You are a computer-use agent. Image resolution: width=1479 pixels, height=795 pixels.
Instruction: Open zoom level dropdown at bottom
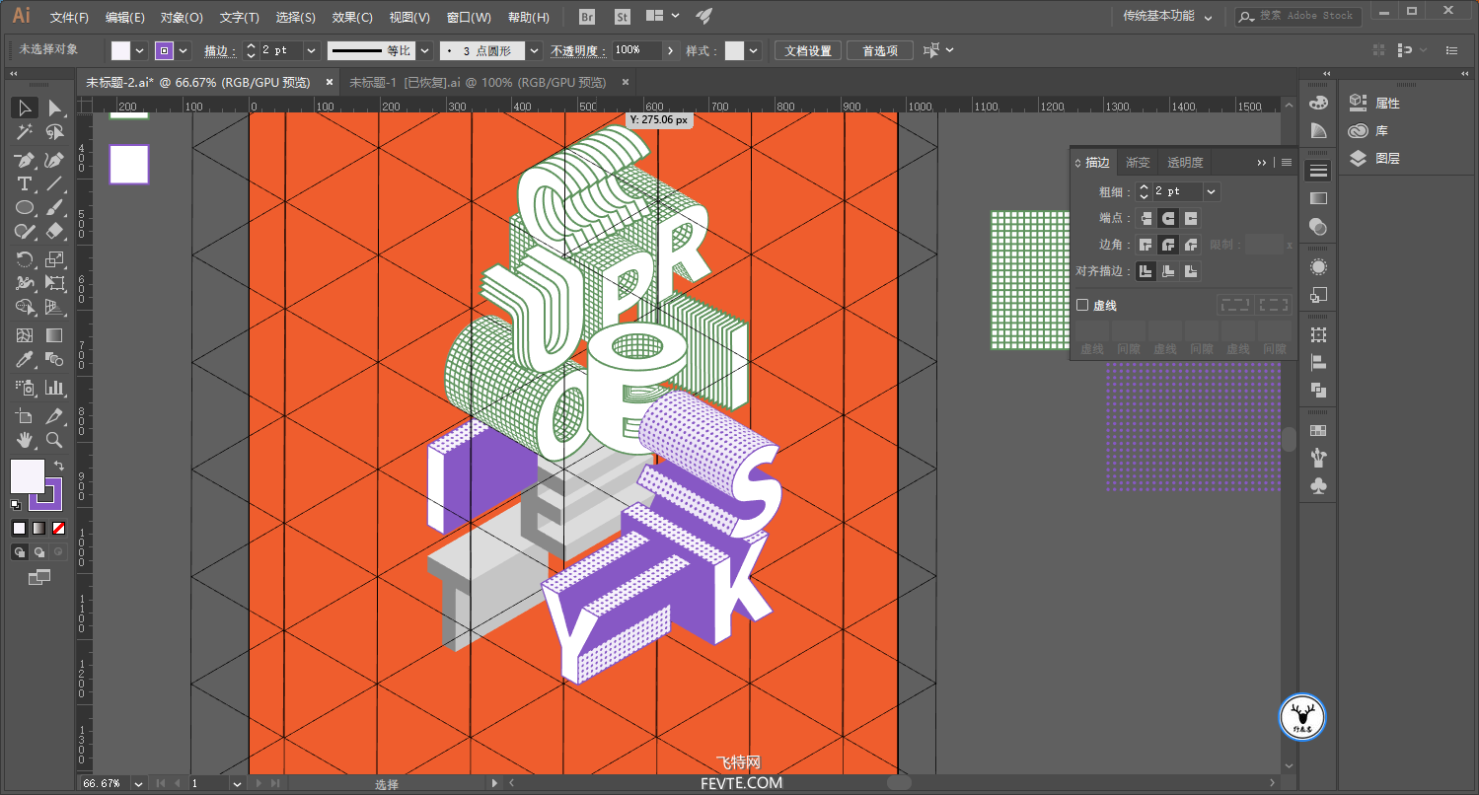tap(136, 783)
